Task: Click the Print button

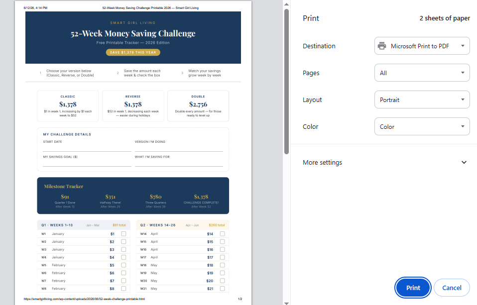Action: 413,288
